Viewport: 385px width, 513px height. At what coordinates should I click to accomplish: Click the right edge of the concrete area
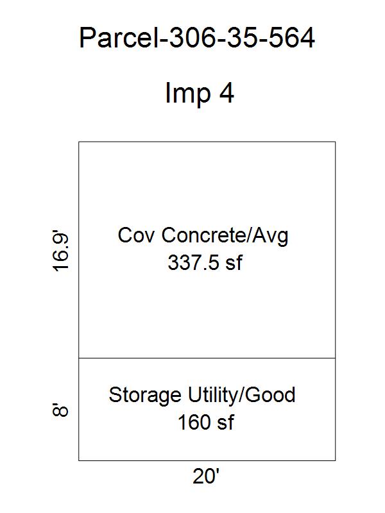[x=335, y=250]
